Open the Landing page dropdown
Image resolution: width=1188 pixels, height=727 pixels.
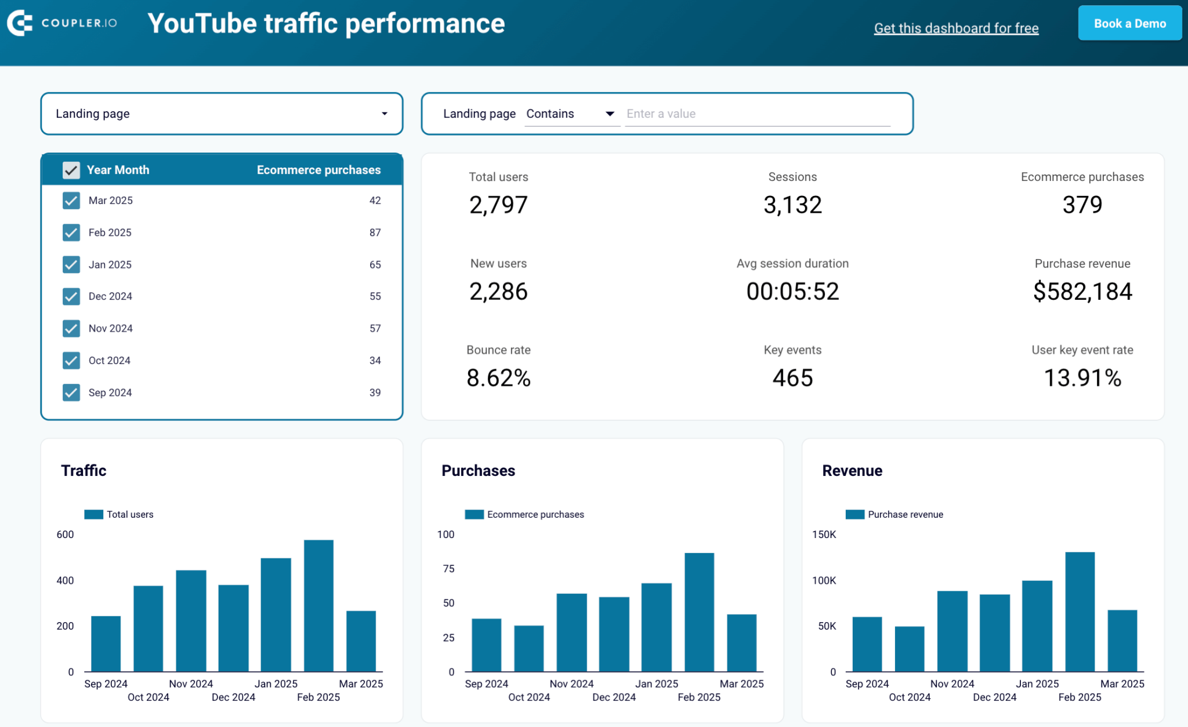[222, 114]
